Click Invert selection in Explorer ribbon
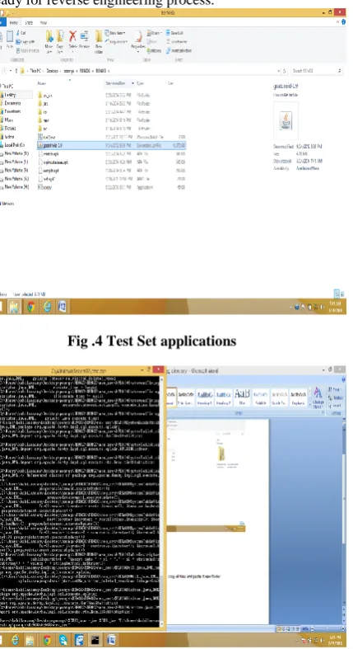Viewport: 353px width, 649px height. point(179,50)
